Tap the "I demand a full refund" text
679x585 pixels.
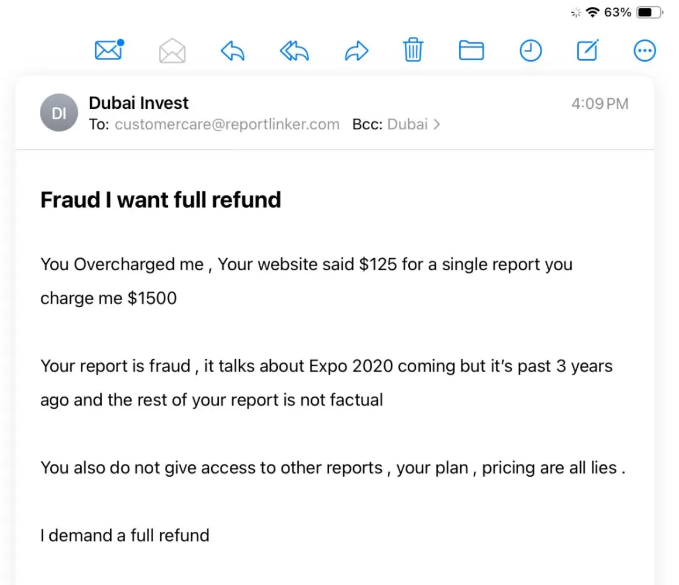tap(125, 535)
